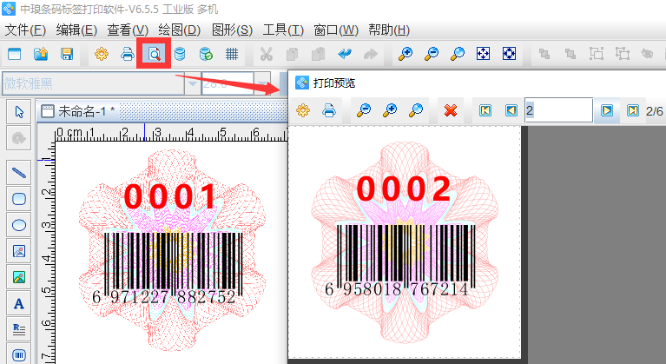Click the 0002 label preview page
The width and height of the screenshot is (666, 364).
tap(405, 242)
